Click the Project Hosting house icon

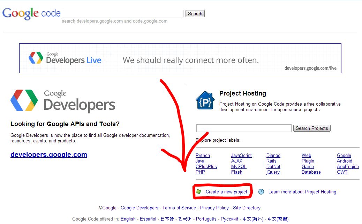click(x=205, y=100)
